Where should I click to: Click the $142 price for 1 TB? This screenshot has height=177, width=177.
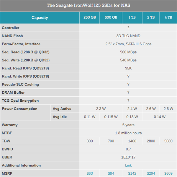pyautogui.click(x=132, y=173)
